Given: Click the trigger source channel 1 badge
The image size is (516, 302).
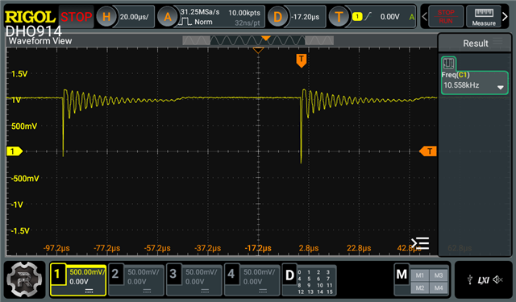Looking at the screenshot, I should click(356, 16).
